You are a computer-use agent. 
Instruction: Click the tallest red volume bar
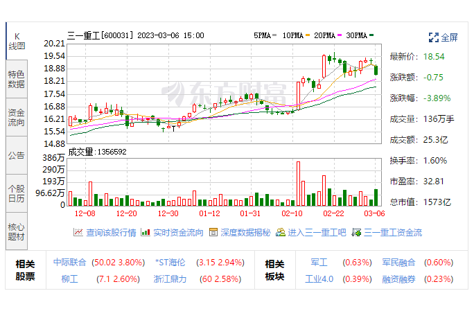299,184
